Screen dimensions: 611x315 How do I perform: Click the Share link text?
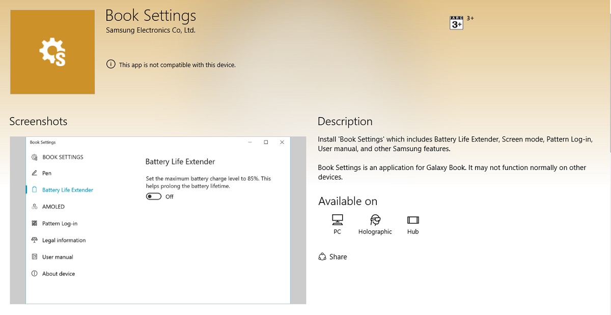pos(338,257)
